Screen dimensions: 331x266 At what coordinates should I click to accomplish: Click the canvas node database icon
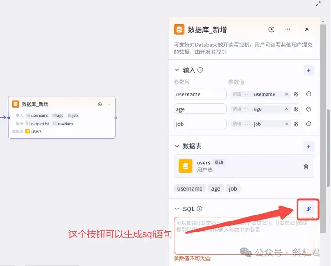[x=16, y=104]
